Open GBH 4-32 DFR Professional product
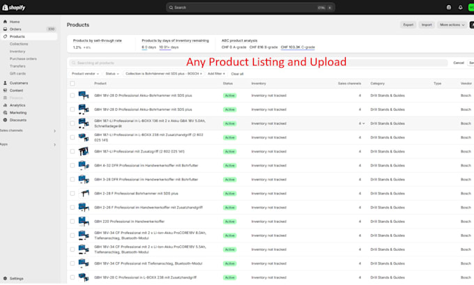 point(146,166)
